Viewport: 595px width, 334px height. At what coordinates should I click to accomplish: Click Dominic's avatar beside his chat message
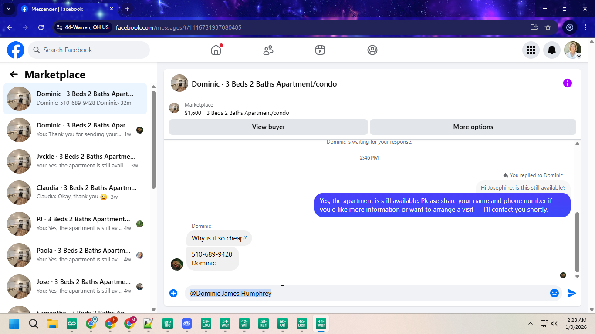177,264
